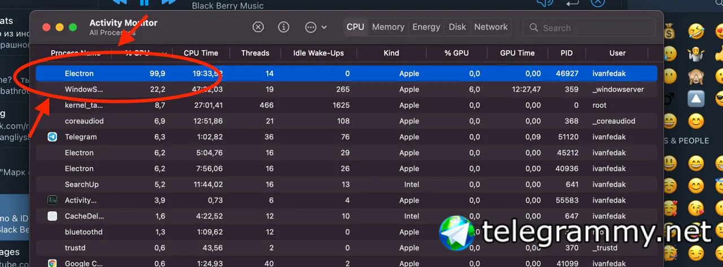This screenshot has height=267, width=723.
Task: Click the stop process X icon
Action: coord(258,27)
